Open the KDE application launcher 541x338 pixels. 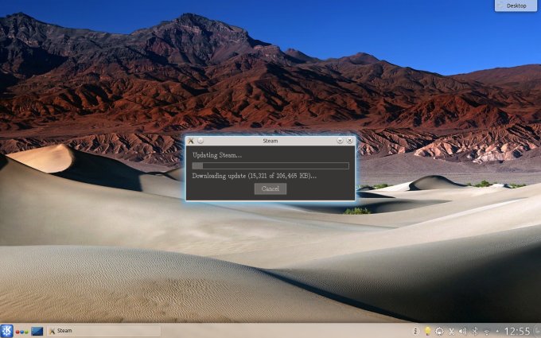point(6,331)
